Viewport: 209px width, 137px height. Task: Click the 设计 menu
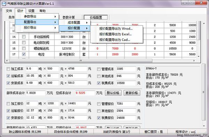click(20, 11)
